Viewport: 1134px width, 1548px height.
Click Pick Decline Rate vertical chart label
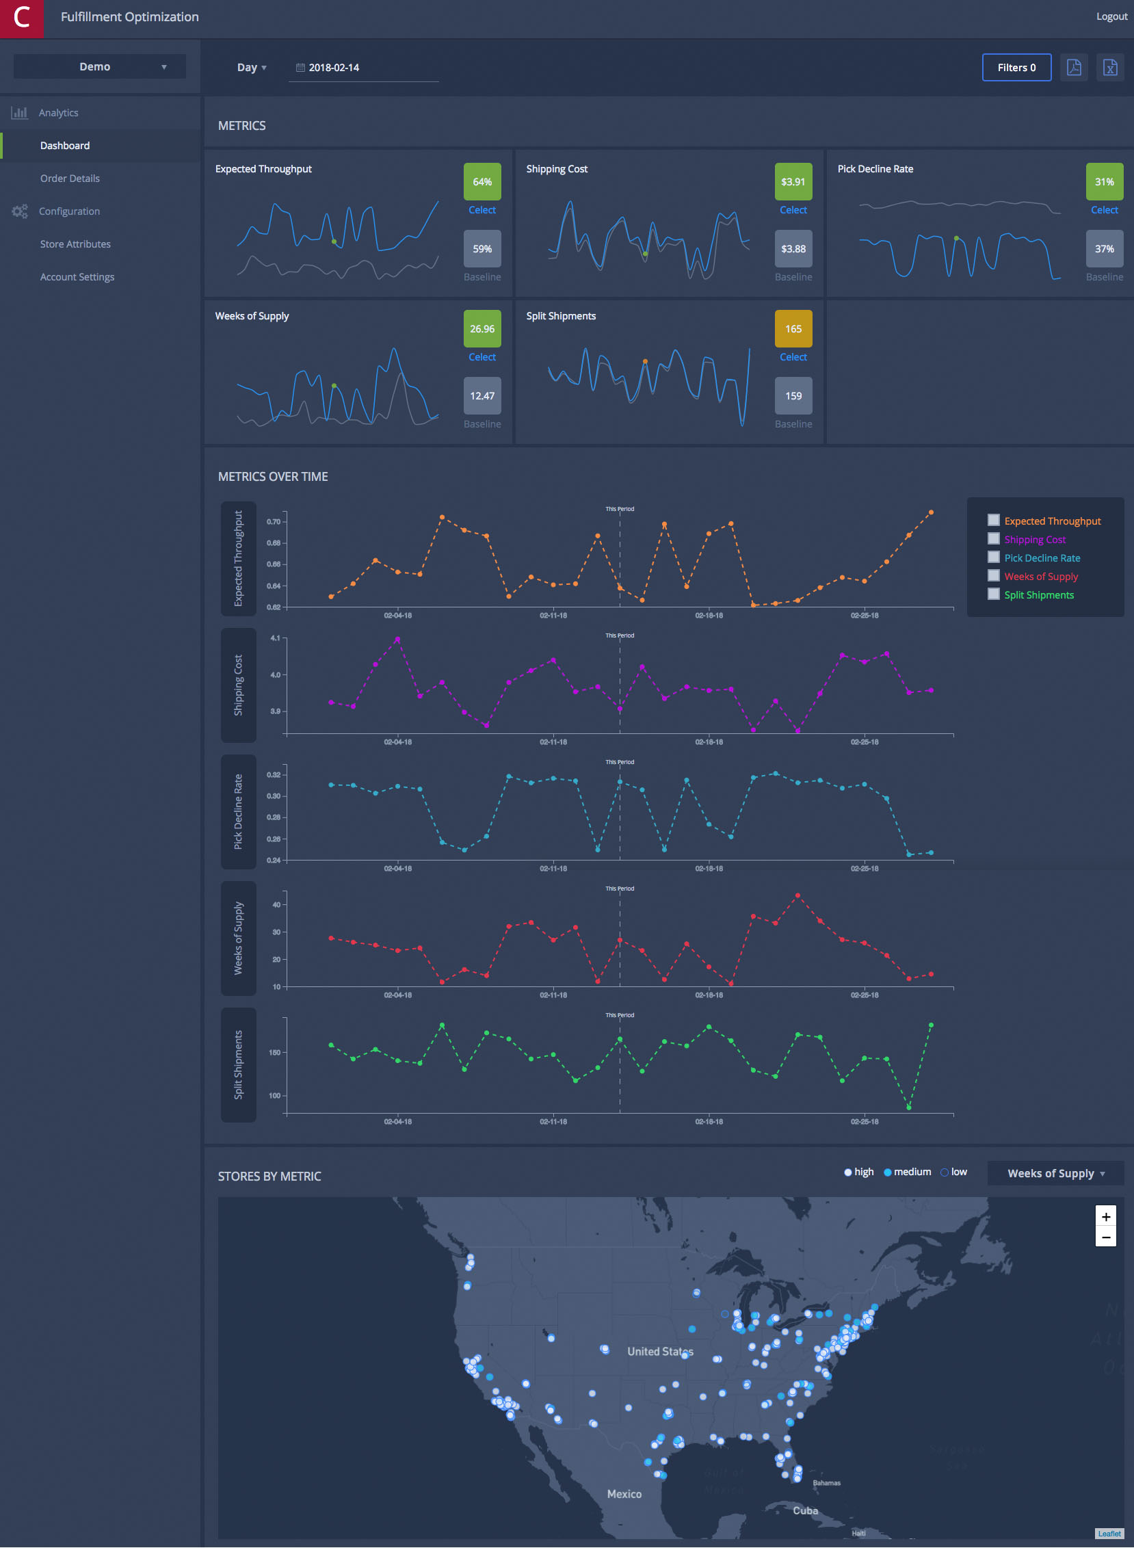(x=238, y=811)
